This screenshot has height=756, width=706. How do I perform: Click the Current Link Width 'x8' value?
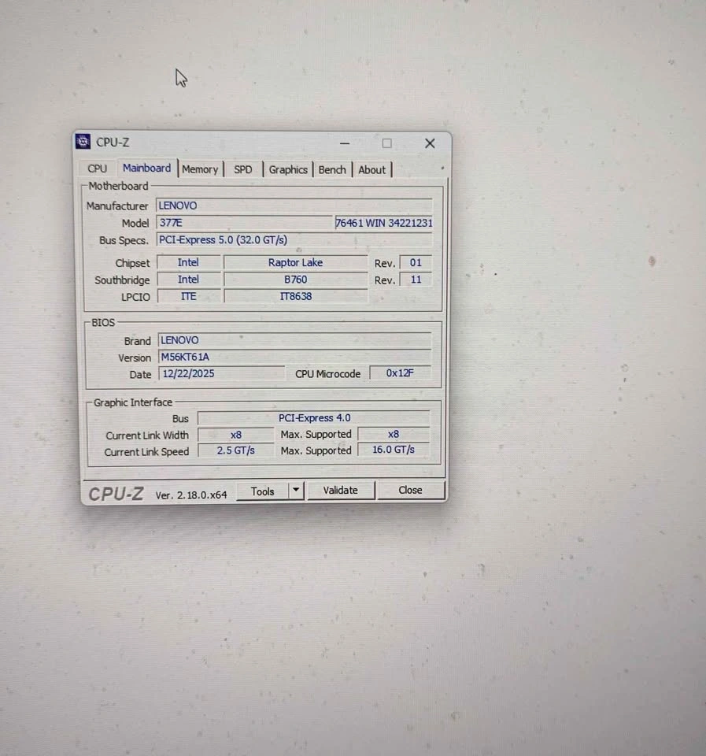click(x=235, y=435)
